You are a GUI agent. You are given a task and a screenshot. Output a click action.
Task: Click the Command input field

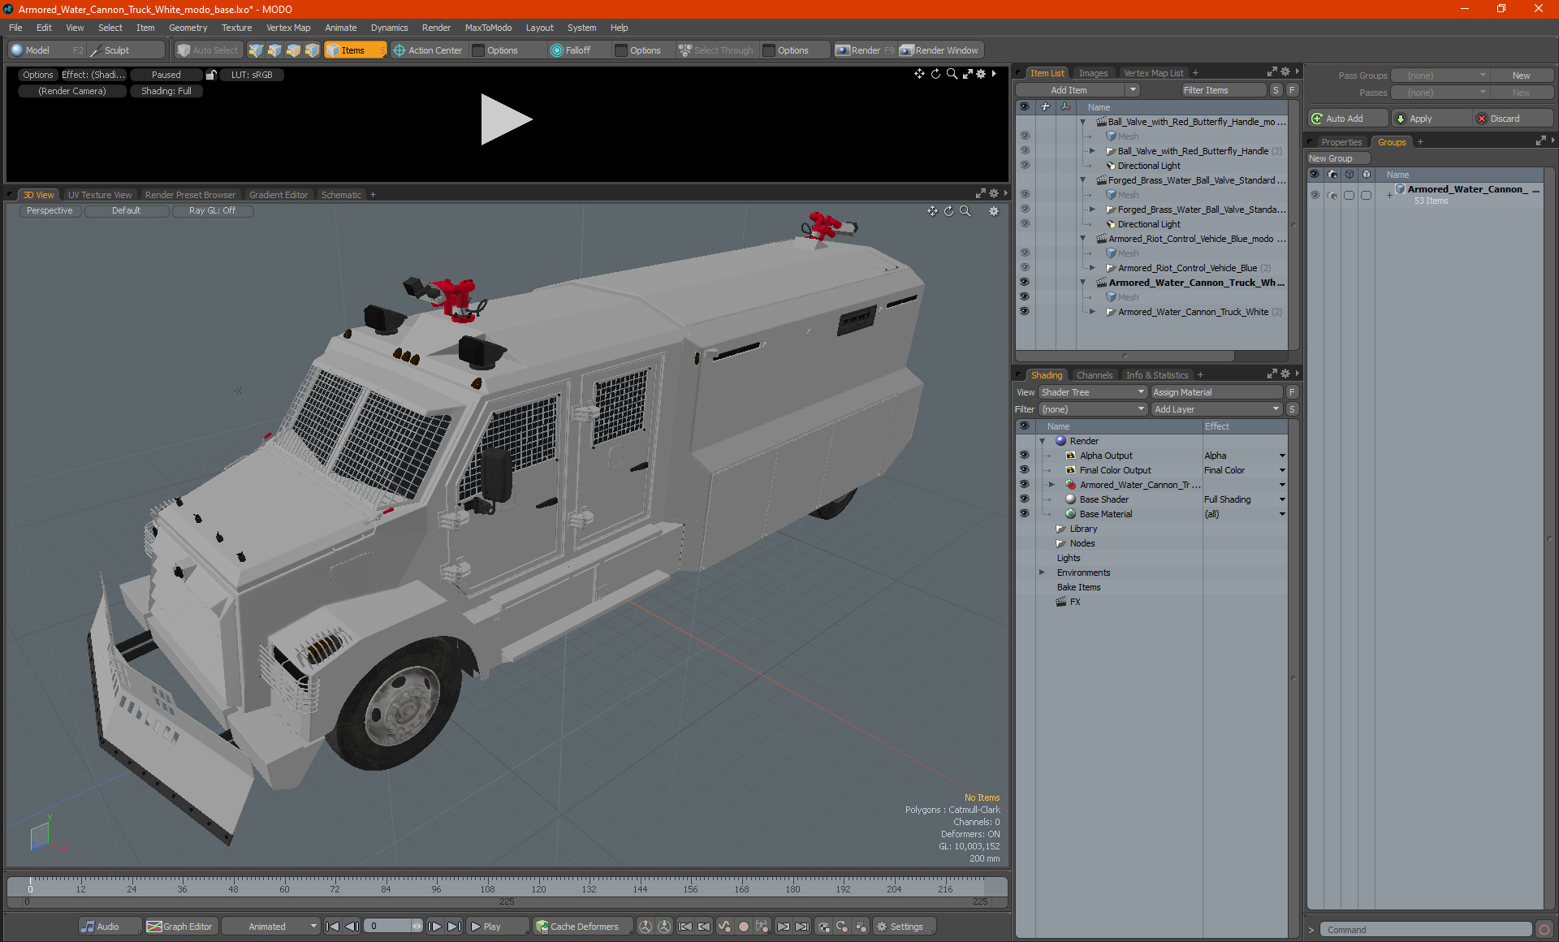[1425, 930]
